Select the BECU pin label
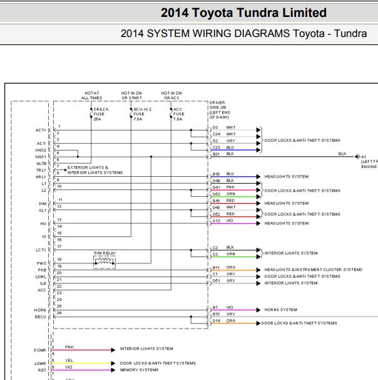 click(x=41, y=317)
